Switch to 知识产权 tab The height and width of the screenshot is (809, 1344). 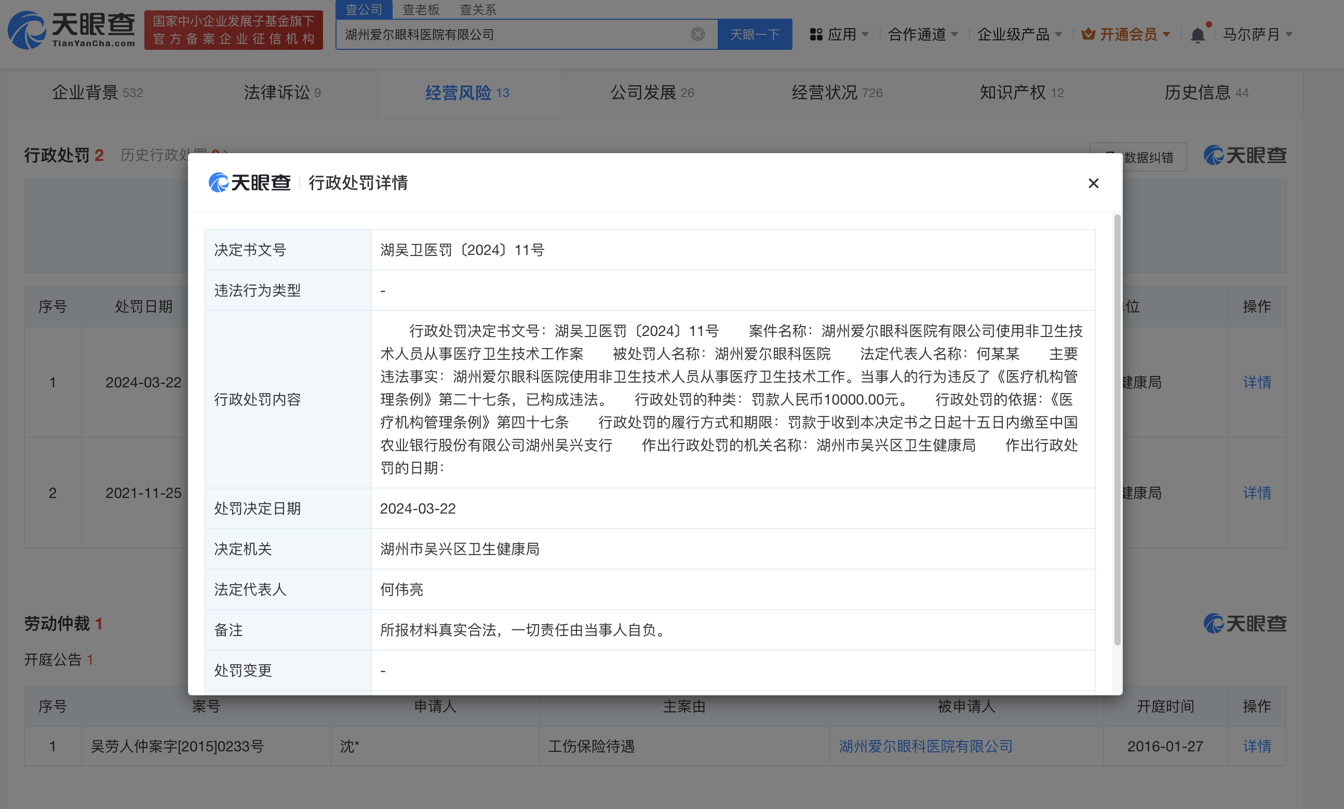click(1021, 92)
